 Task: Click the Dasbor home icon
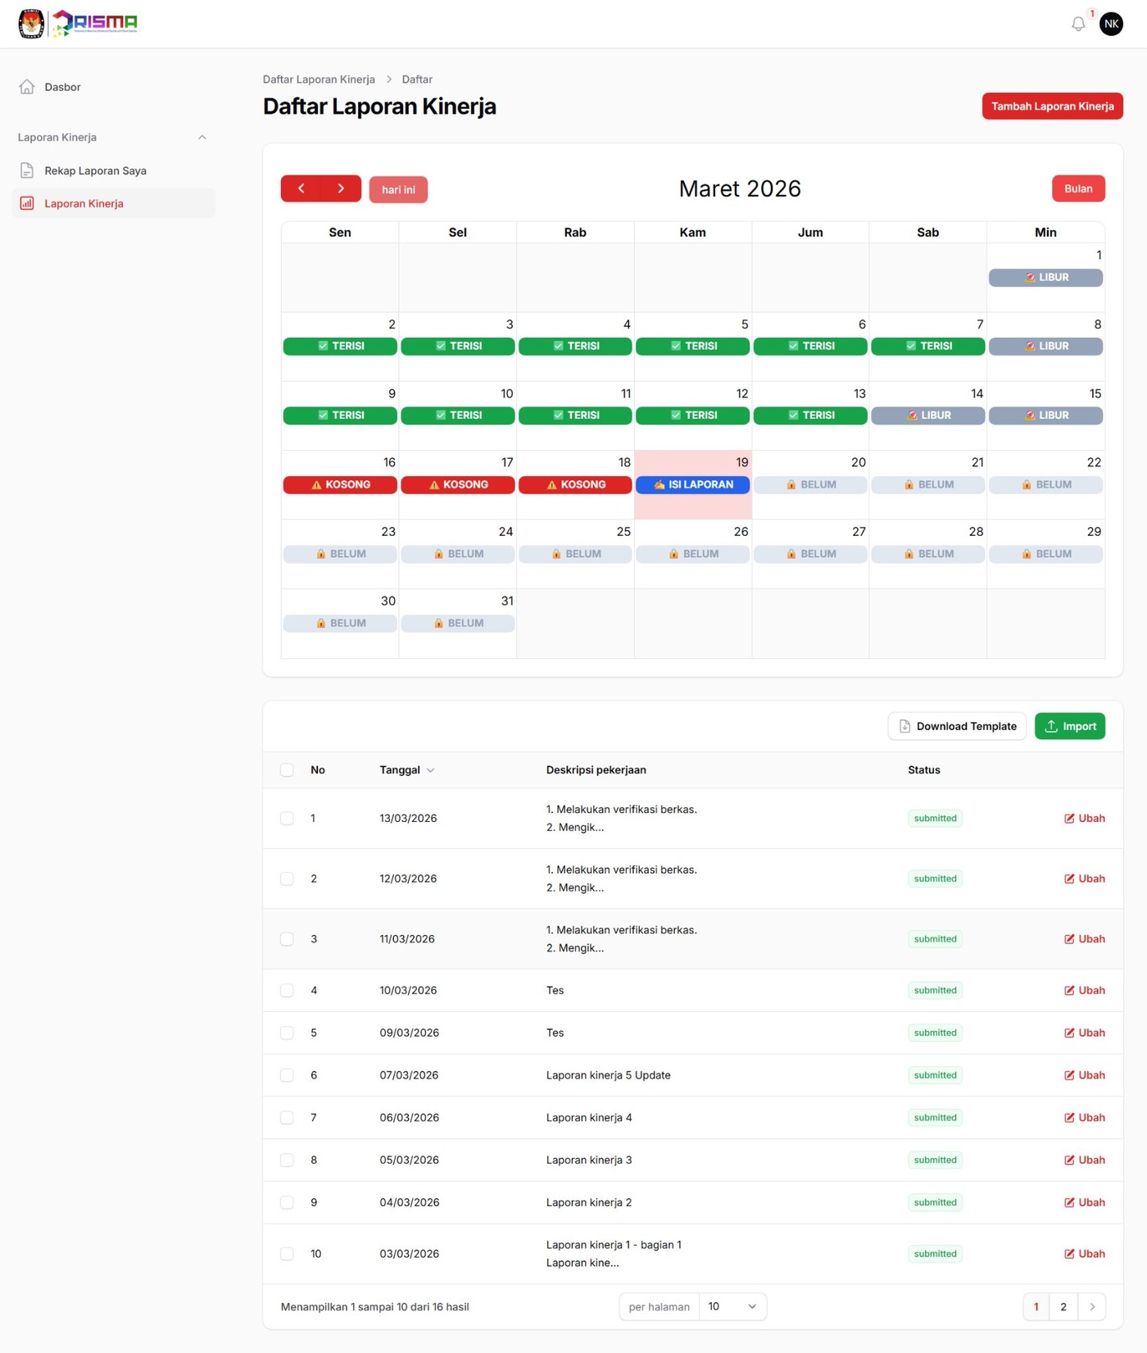pos(27,87)
